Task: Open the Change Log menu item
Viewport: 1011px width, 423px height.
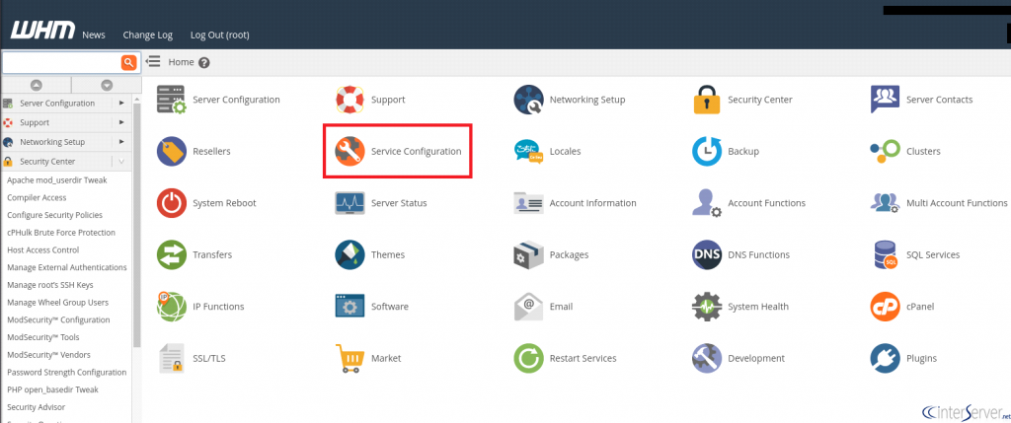Action: click(x=147, y=35)
